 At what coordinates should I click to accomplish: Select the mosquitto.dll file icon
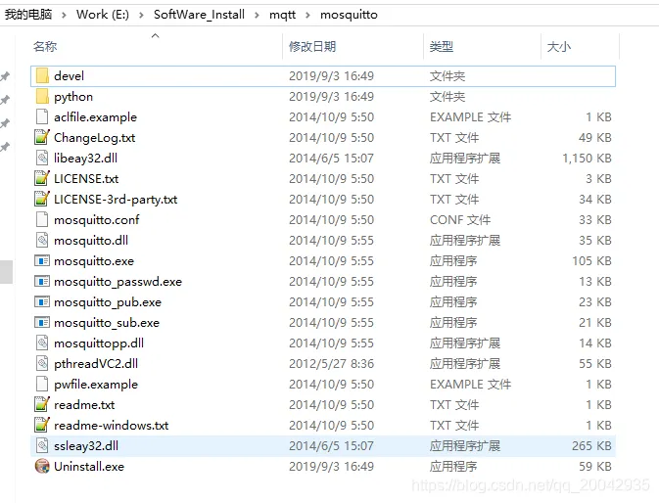(x=42, y=241)
